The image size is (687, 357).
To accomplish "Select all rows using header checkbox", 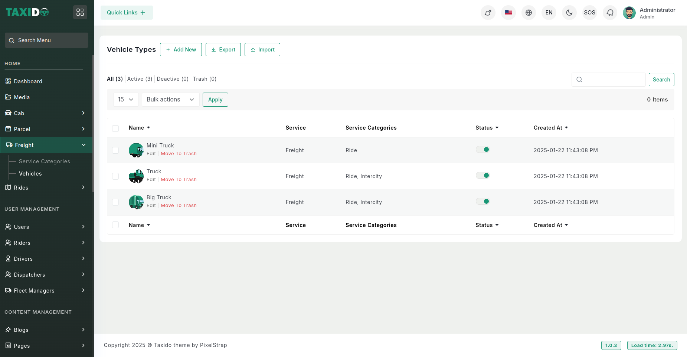I will click(115, 128).
